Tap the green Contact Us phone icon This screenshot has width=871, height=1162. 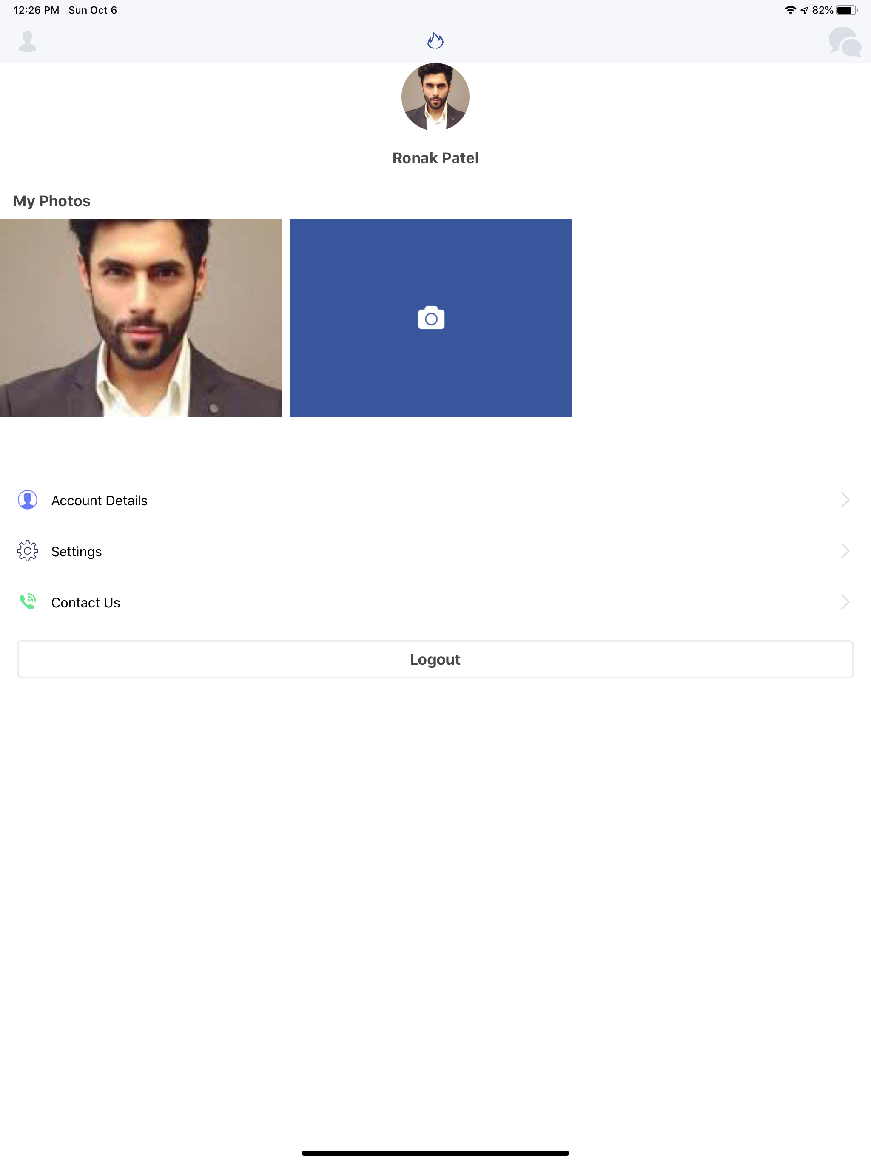(x=28, y=601)
